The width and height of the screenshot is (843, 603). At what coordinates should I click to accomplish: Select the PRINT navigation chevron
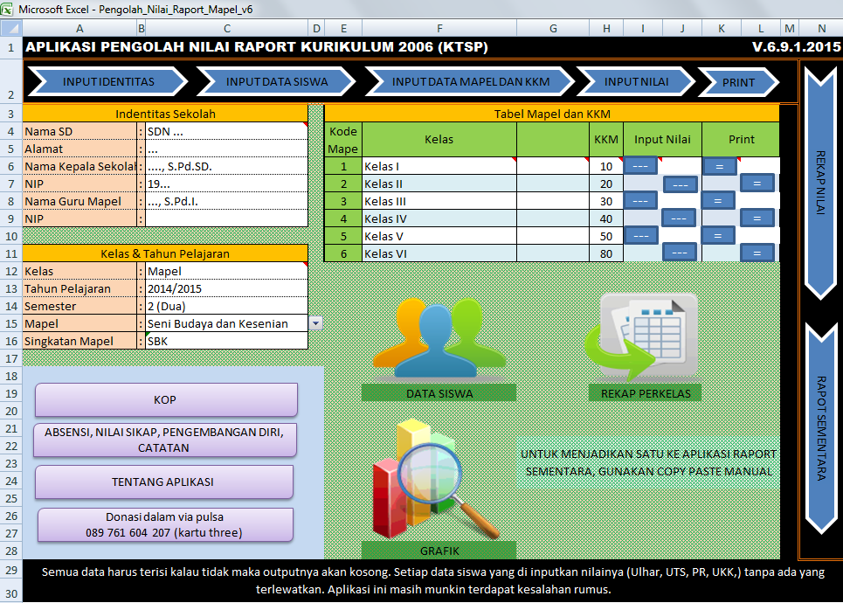(738, 81)
